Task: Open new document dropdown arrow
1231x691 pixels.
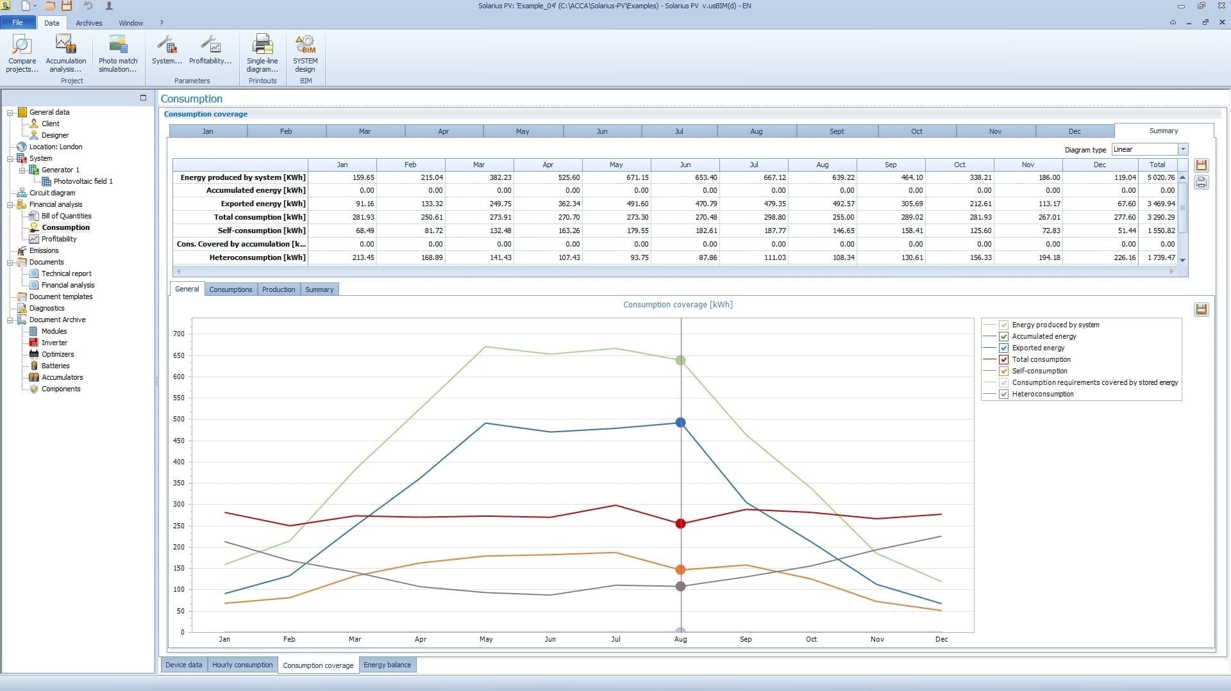Action: pyautogui.click(x=35, y=6)
